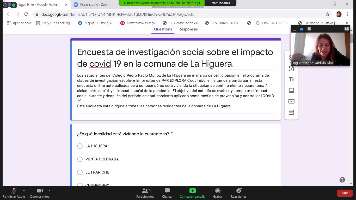Click Salir to leave the Zoom meeting
This screenshot has height=200, width=356.
tap(345, 193)
